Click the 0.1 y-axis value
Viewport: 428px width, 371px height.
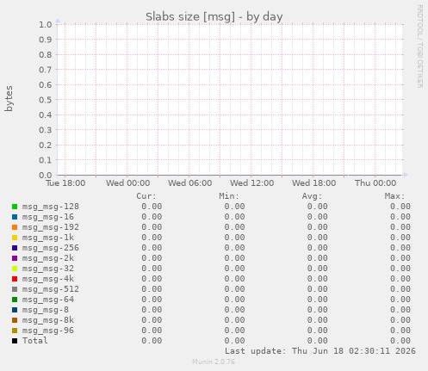click(46, 160)
